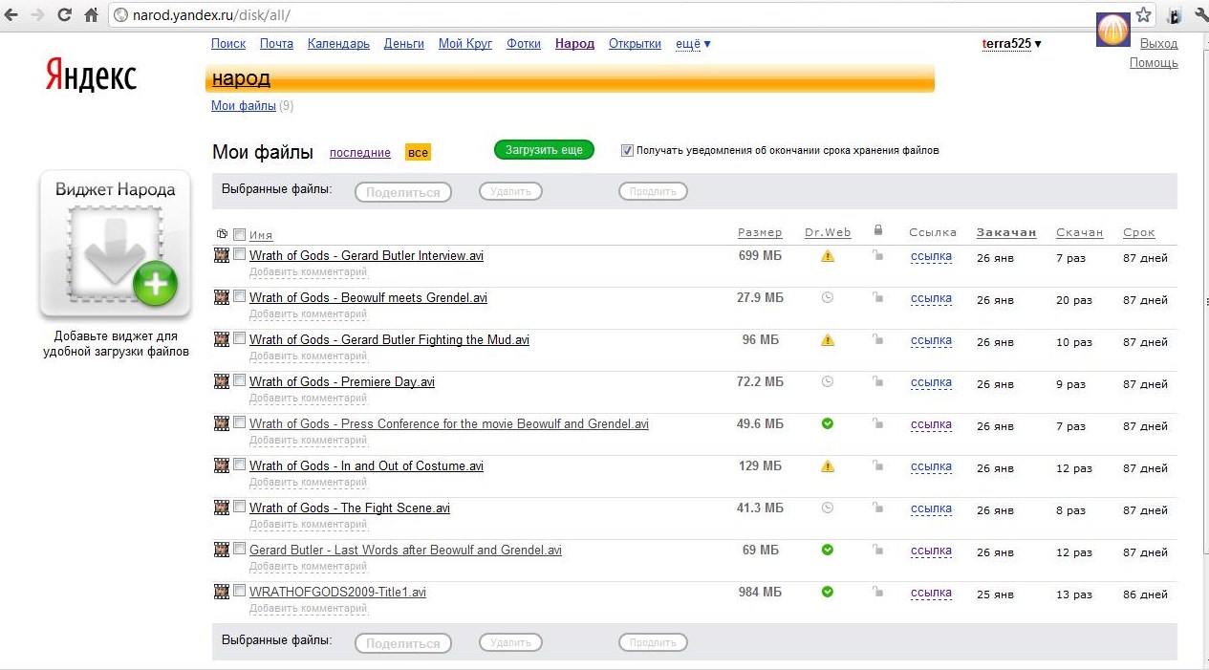Click the lock icon for Beowulf meets Grendel.avi
This screenshot has height=670, width=1209.
[x=877, y=298]
